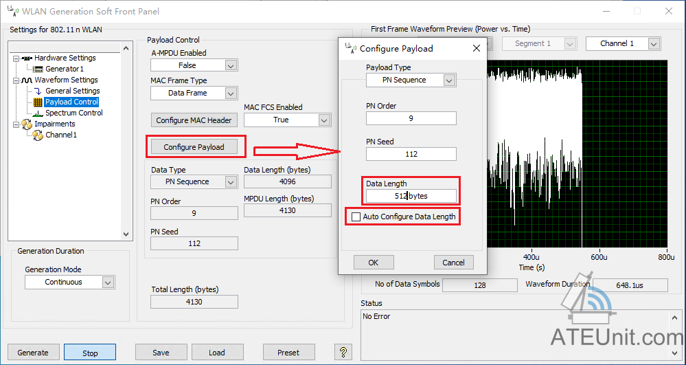Collapse the Hardware Settings tree node

click(x=16, y=58)
